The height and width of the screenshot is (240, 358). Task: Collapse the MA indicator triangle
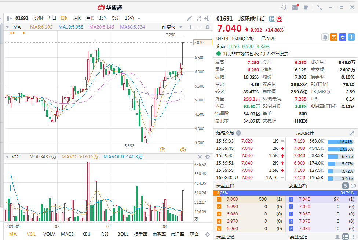[x=7, y=27]
